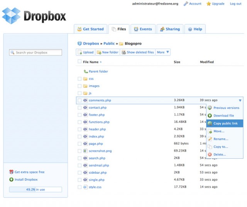Click the images folder icon
247x207 pixels.
click(85, 86)
